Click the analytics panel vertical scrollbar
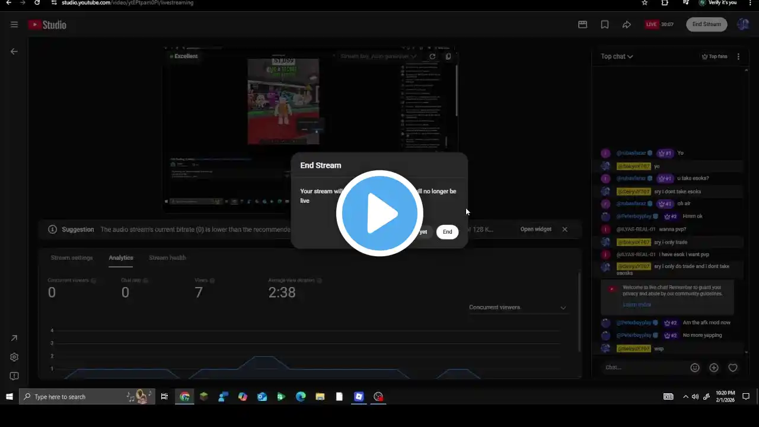Image resolution: width=759 pixels, height=427 pixels. click(x=579, y=311)
